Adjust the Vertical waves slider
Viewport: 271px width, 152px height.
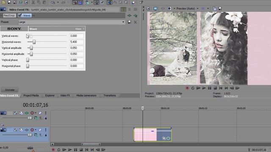click(28, 36)
